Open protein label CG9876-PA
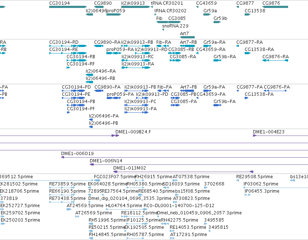This screenshot has height=240, width=308. pyautogui.click(x=277, y=87)
